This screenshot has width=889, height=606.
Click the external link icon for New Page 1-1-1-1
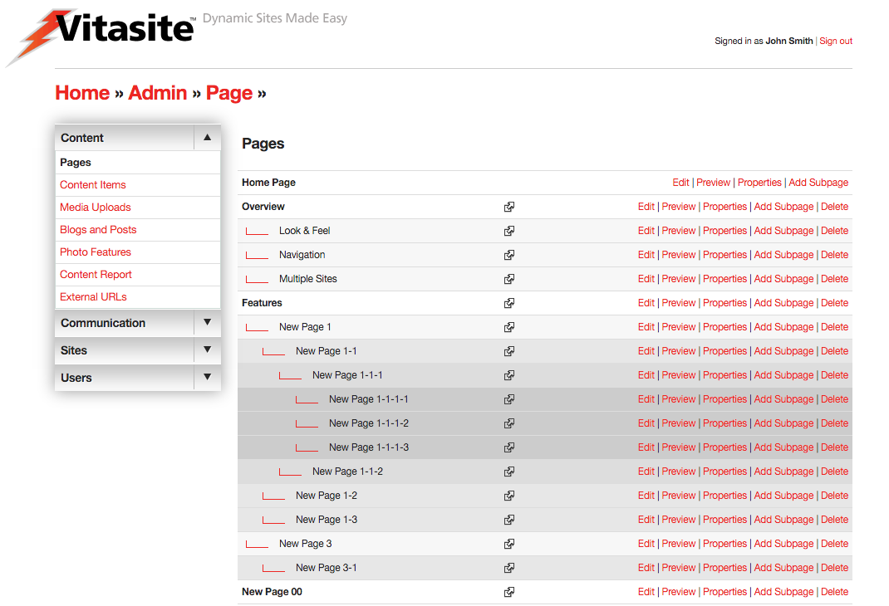509,399
